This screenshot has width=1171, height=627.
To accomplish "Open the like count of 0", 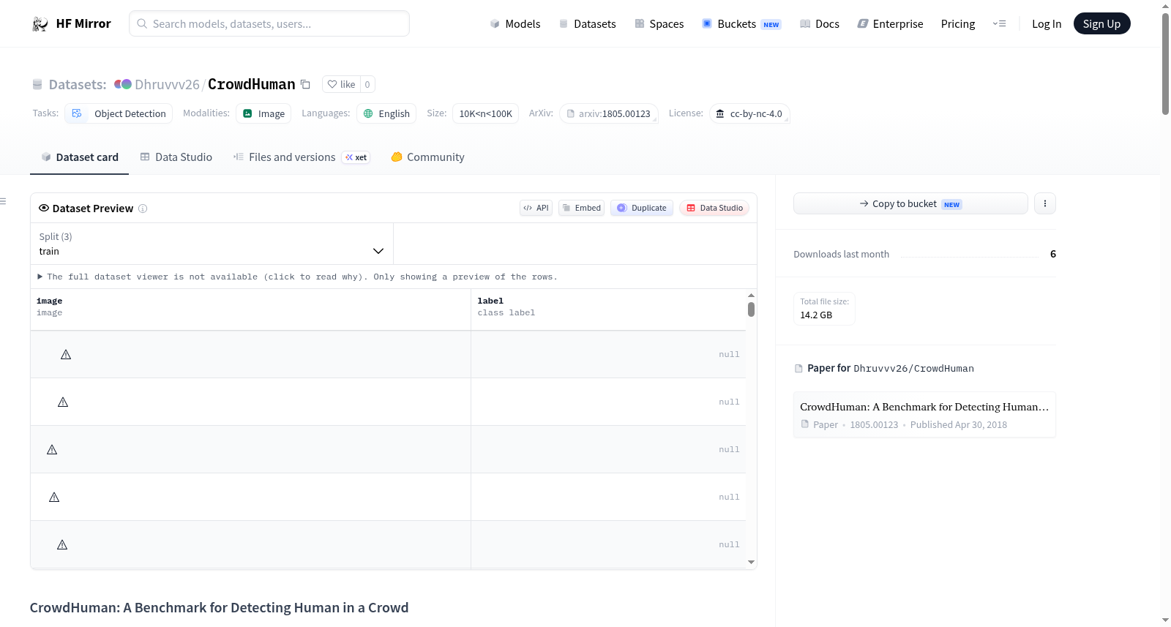I will click(367, 84).
